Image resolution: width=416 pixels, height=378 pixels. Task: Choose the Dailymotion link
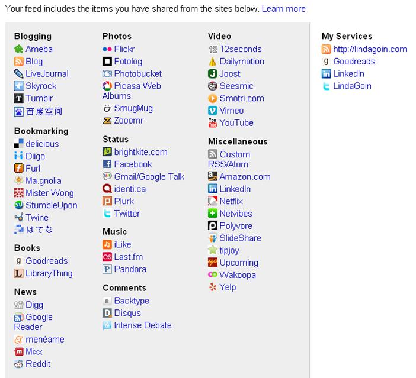point(242,62)
